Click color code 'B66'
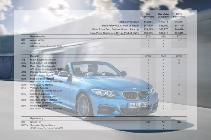This screenshot has height=140, width=211. 24,106
